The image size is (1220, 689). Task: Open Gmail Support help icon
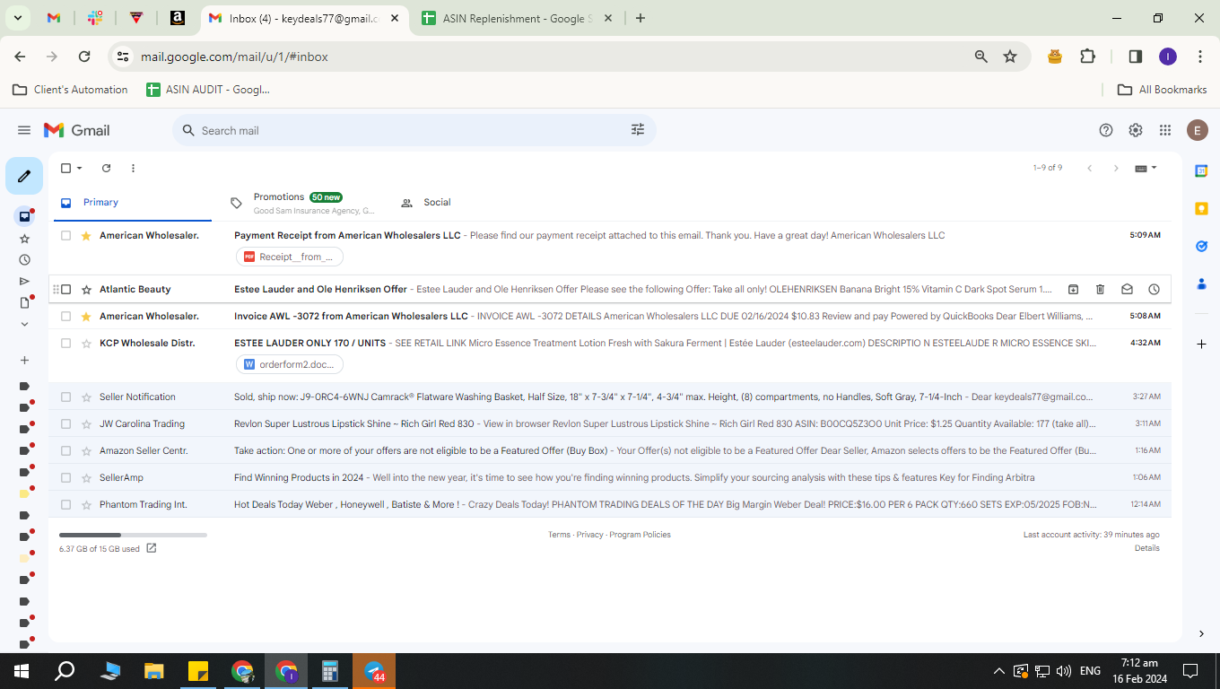point(1106,130)
